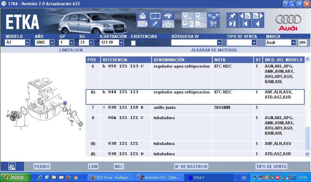Jump to first entry icon
Image resolution: width=311 pixels, height=182 pixels.
click(x=245, y=24)
